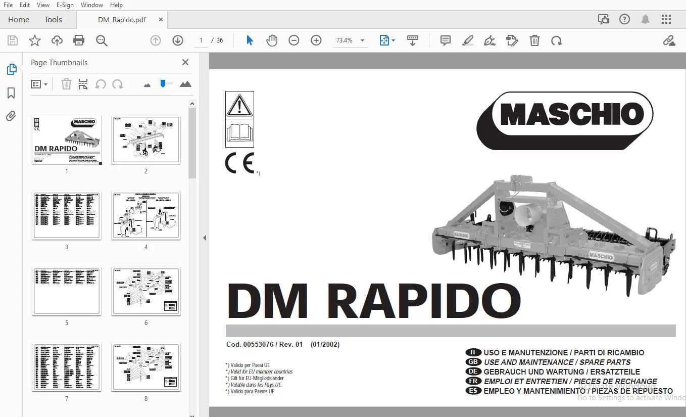
Task: Select the highlighter pen tool
Action: point(467,40)
